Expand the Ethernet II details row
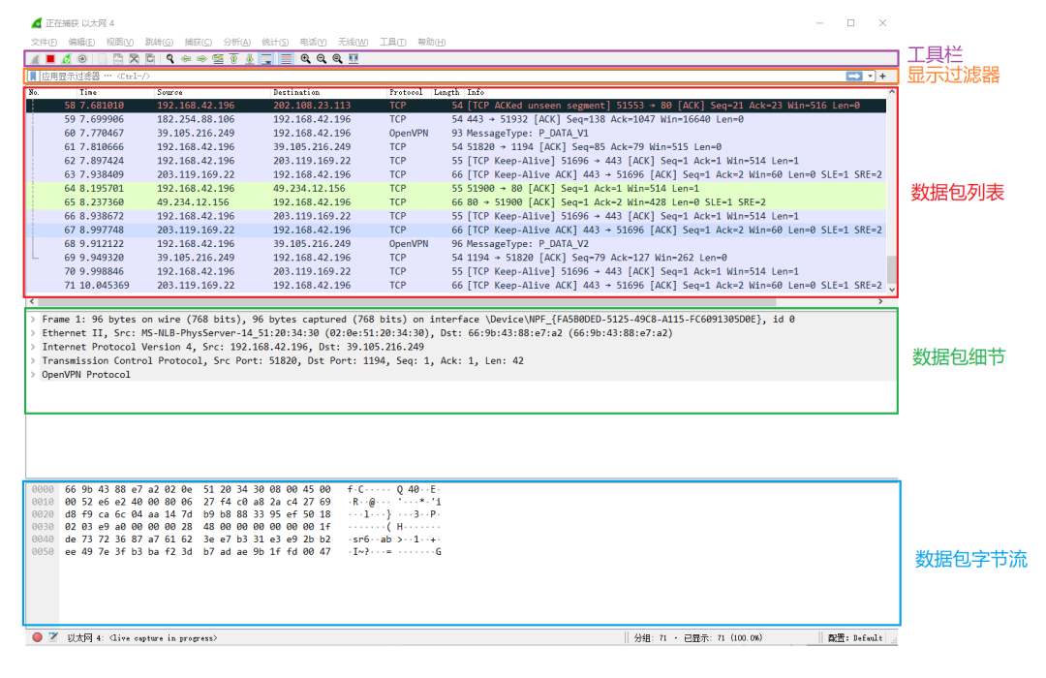1046x678 pixels. (x=33, y=333)
